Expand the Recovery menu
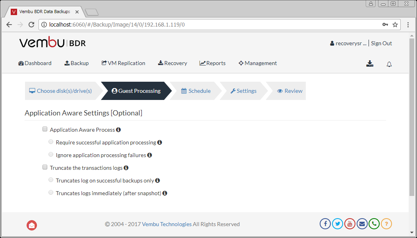 tap(172, 63)
